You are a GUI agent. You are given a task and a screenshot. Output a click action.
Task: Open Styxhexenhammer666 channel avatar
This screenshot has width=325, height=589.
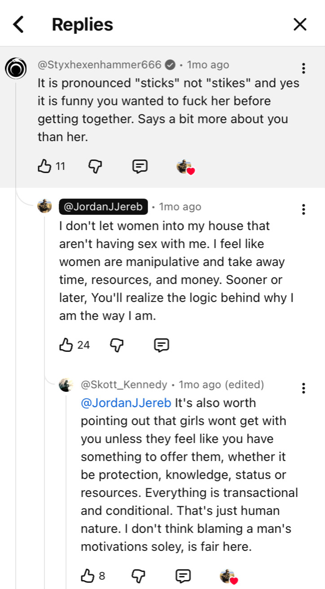pos(16,68)
